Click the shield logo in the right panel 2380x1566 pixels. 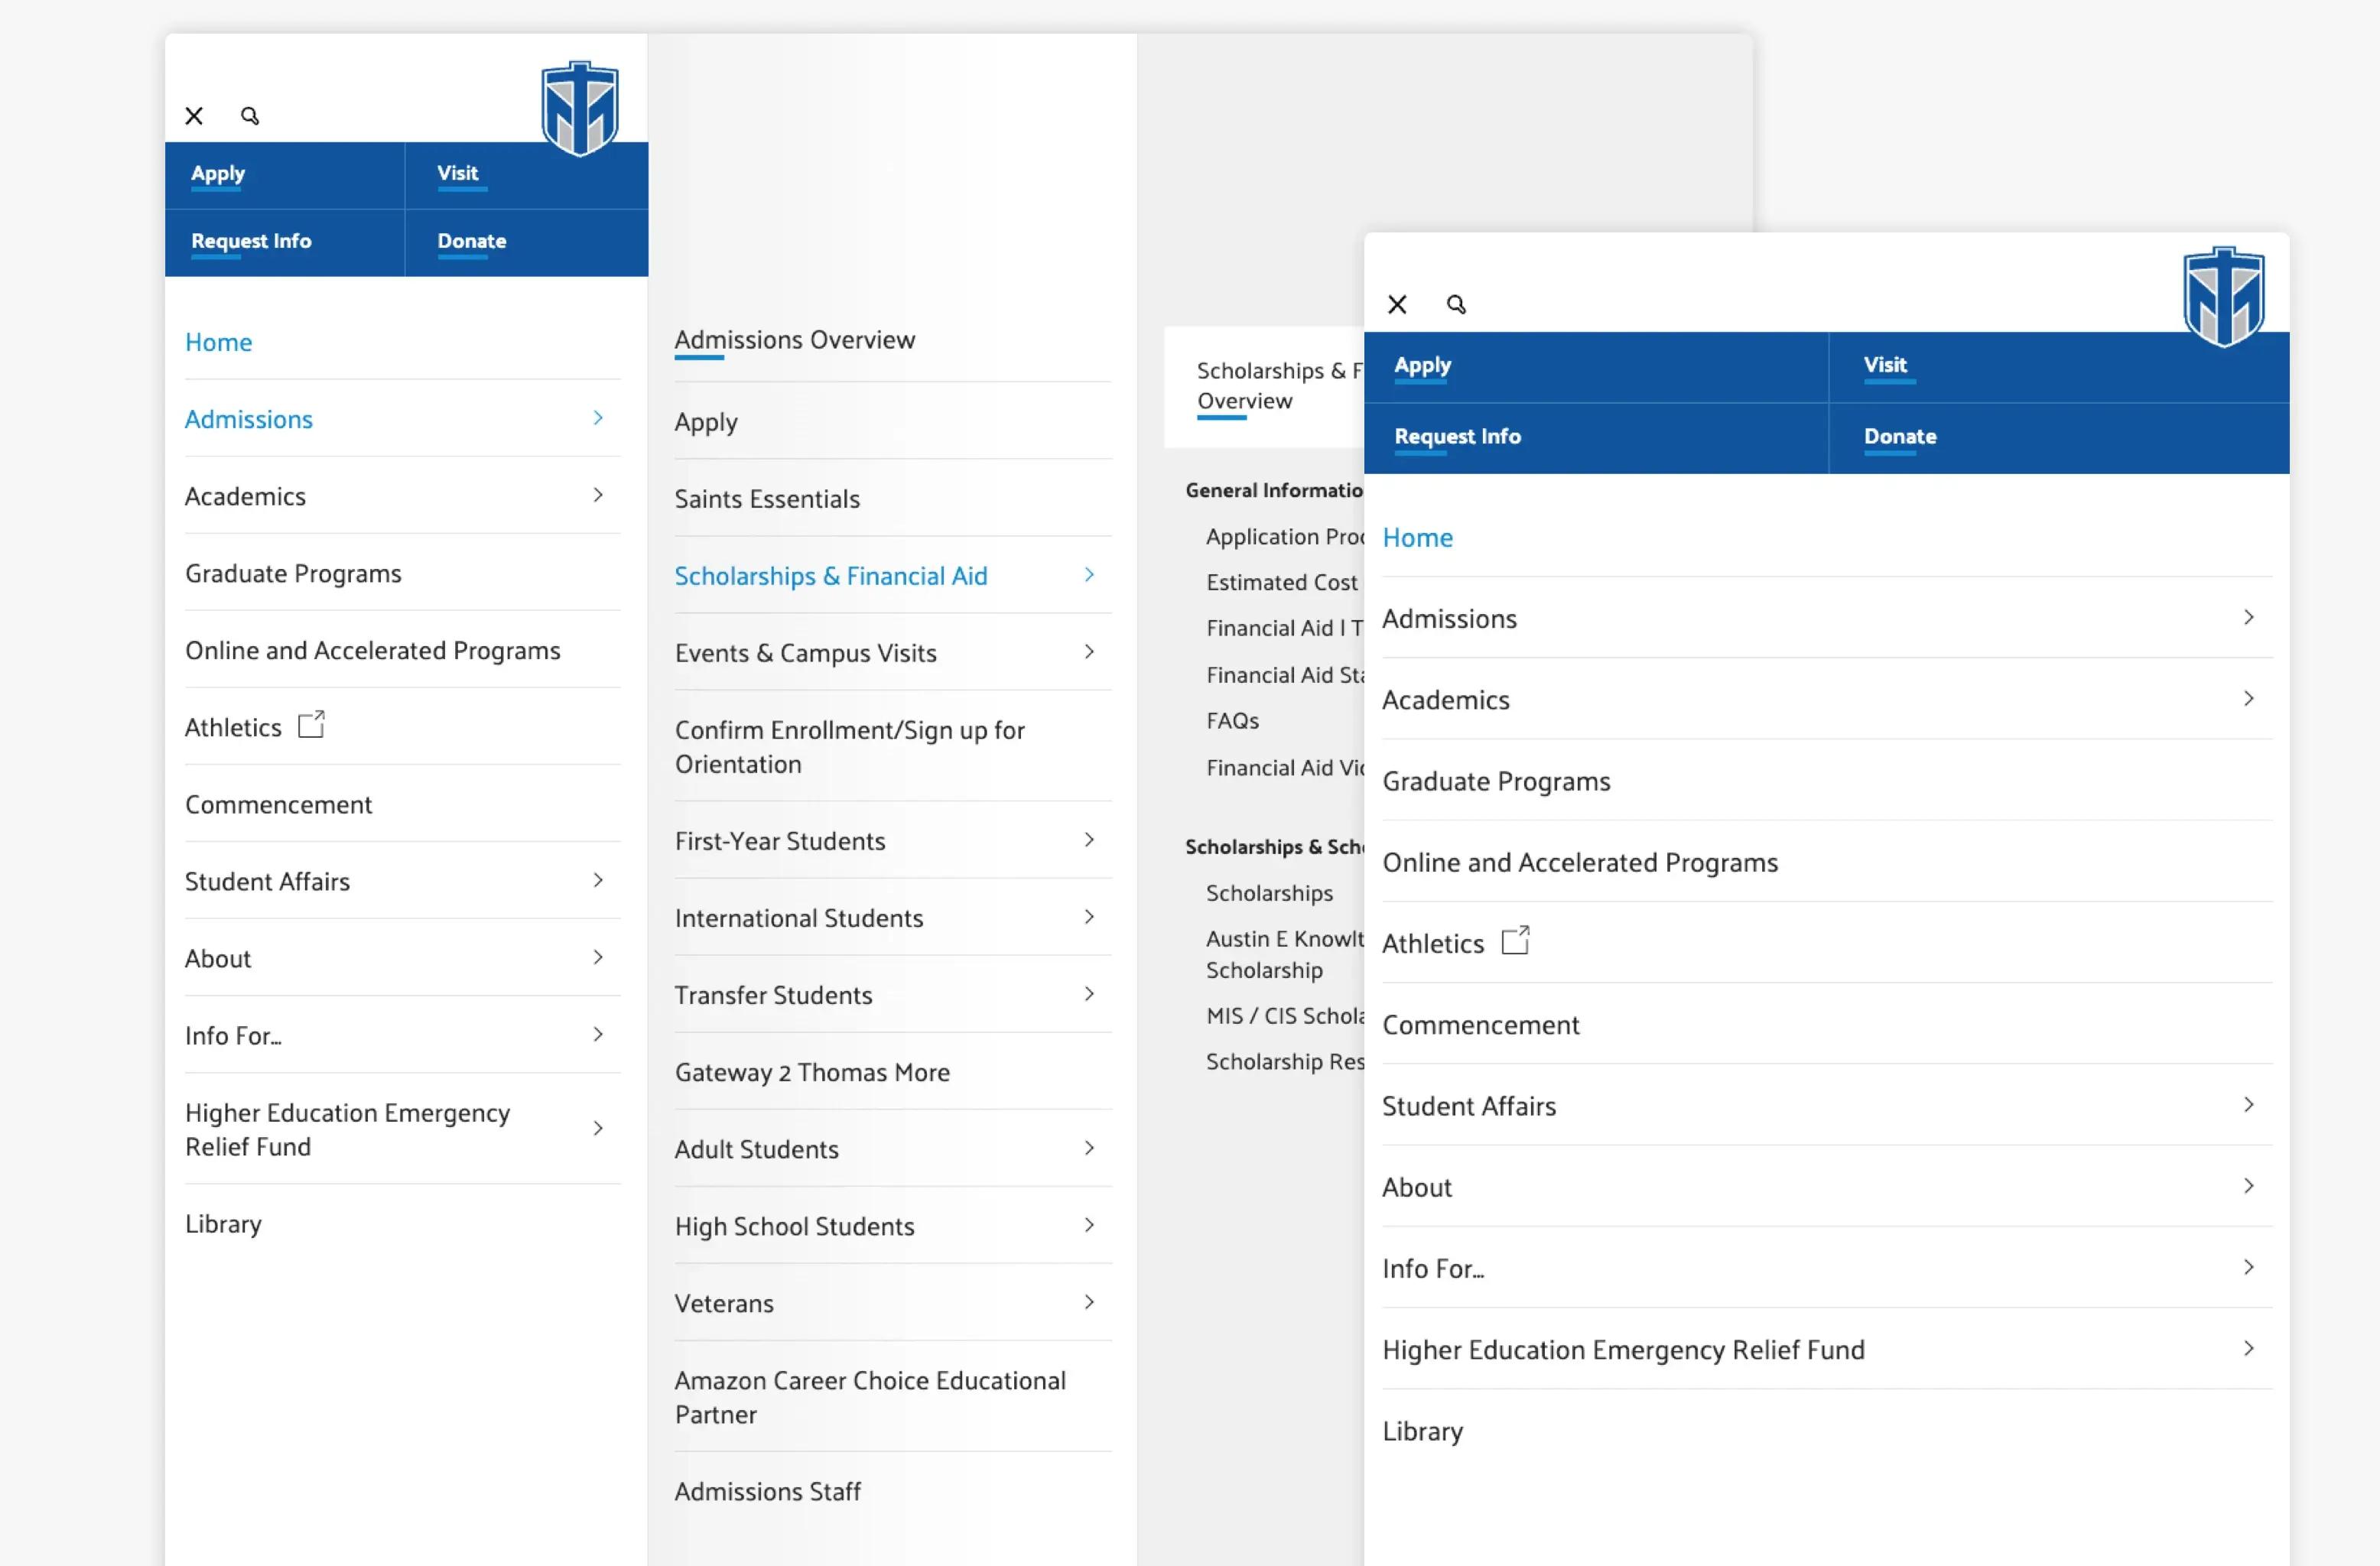(2224, 297)
